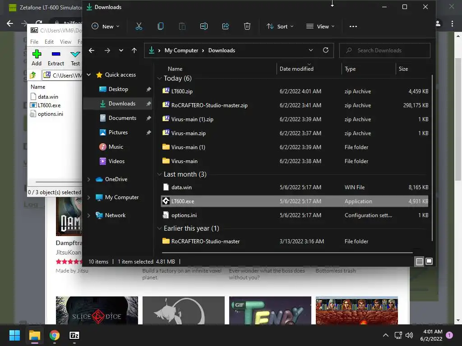The width and height of the screenshot is (462, 346).
Task: Select Virus-main folder
Action: pyautogui.click(x=295, y=161)
